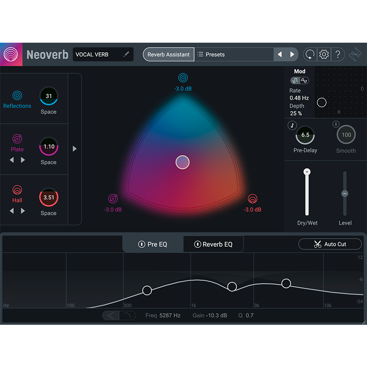Click the Neoverb waveform logo top-left corner
Image resolution: width=367 pixels, height=367 pixels.
11,54
